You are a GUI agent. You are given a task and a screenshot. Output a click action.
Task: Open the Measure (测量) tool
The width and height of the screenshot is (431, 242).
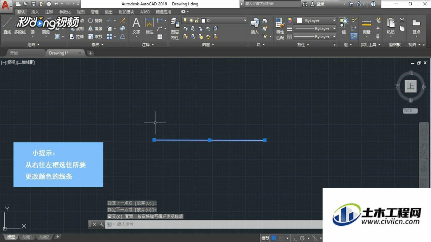coord(367,26)
